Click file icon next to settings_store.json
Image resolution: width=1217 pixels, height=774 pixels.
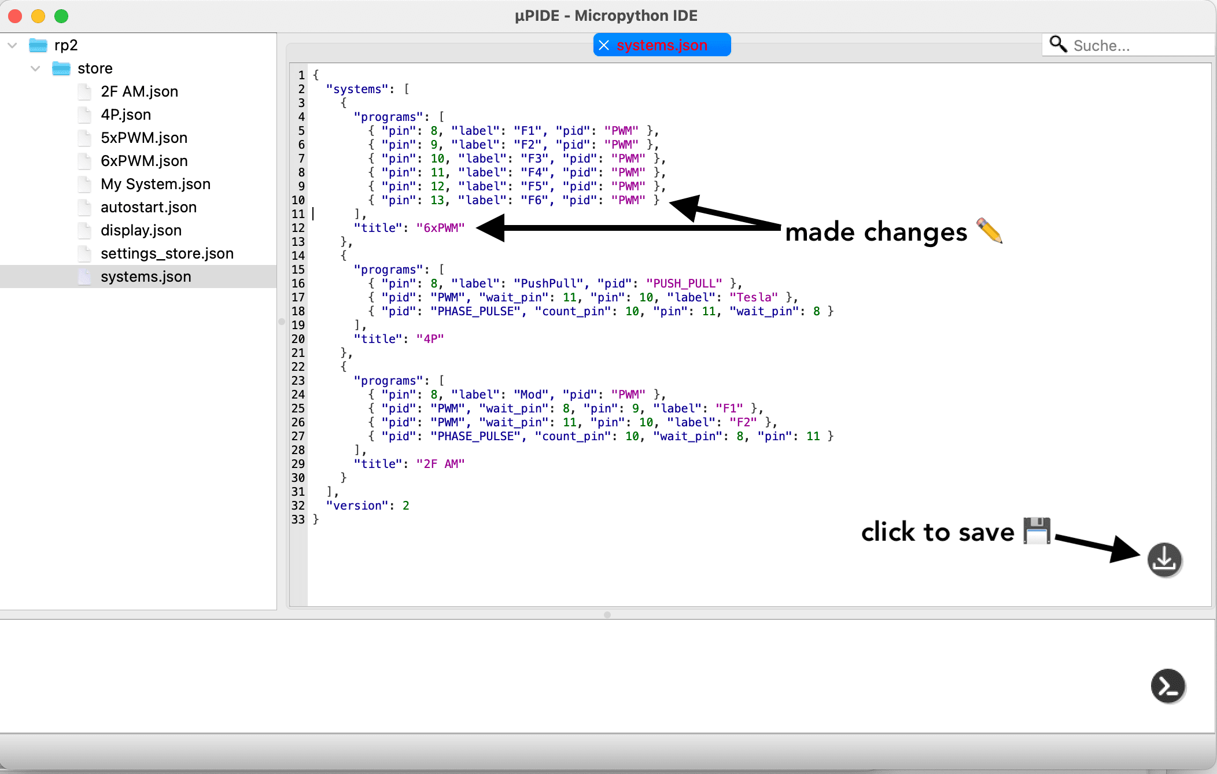click(85, 253)
